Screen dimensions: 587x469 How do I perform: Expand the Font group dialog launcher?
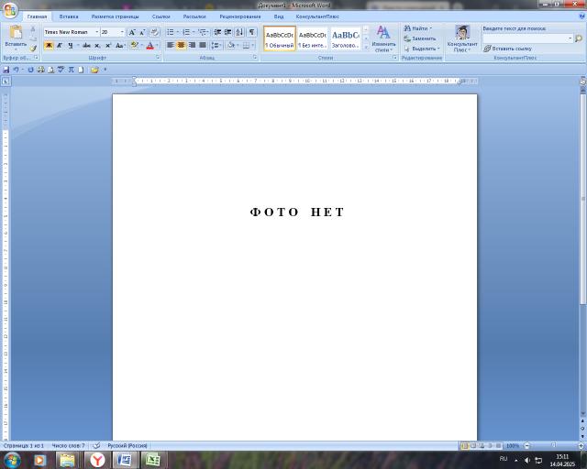158,58
